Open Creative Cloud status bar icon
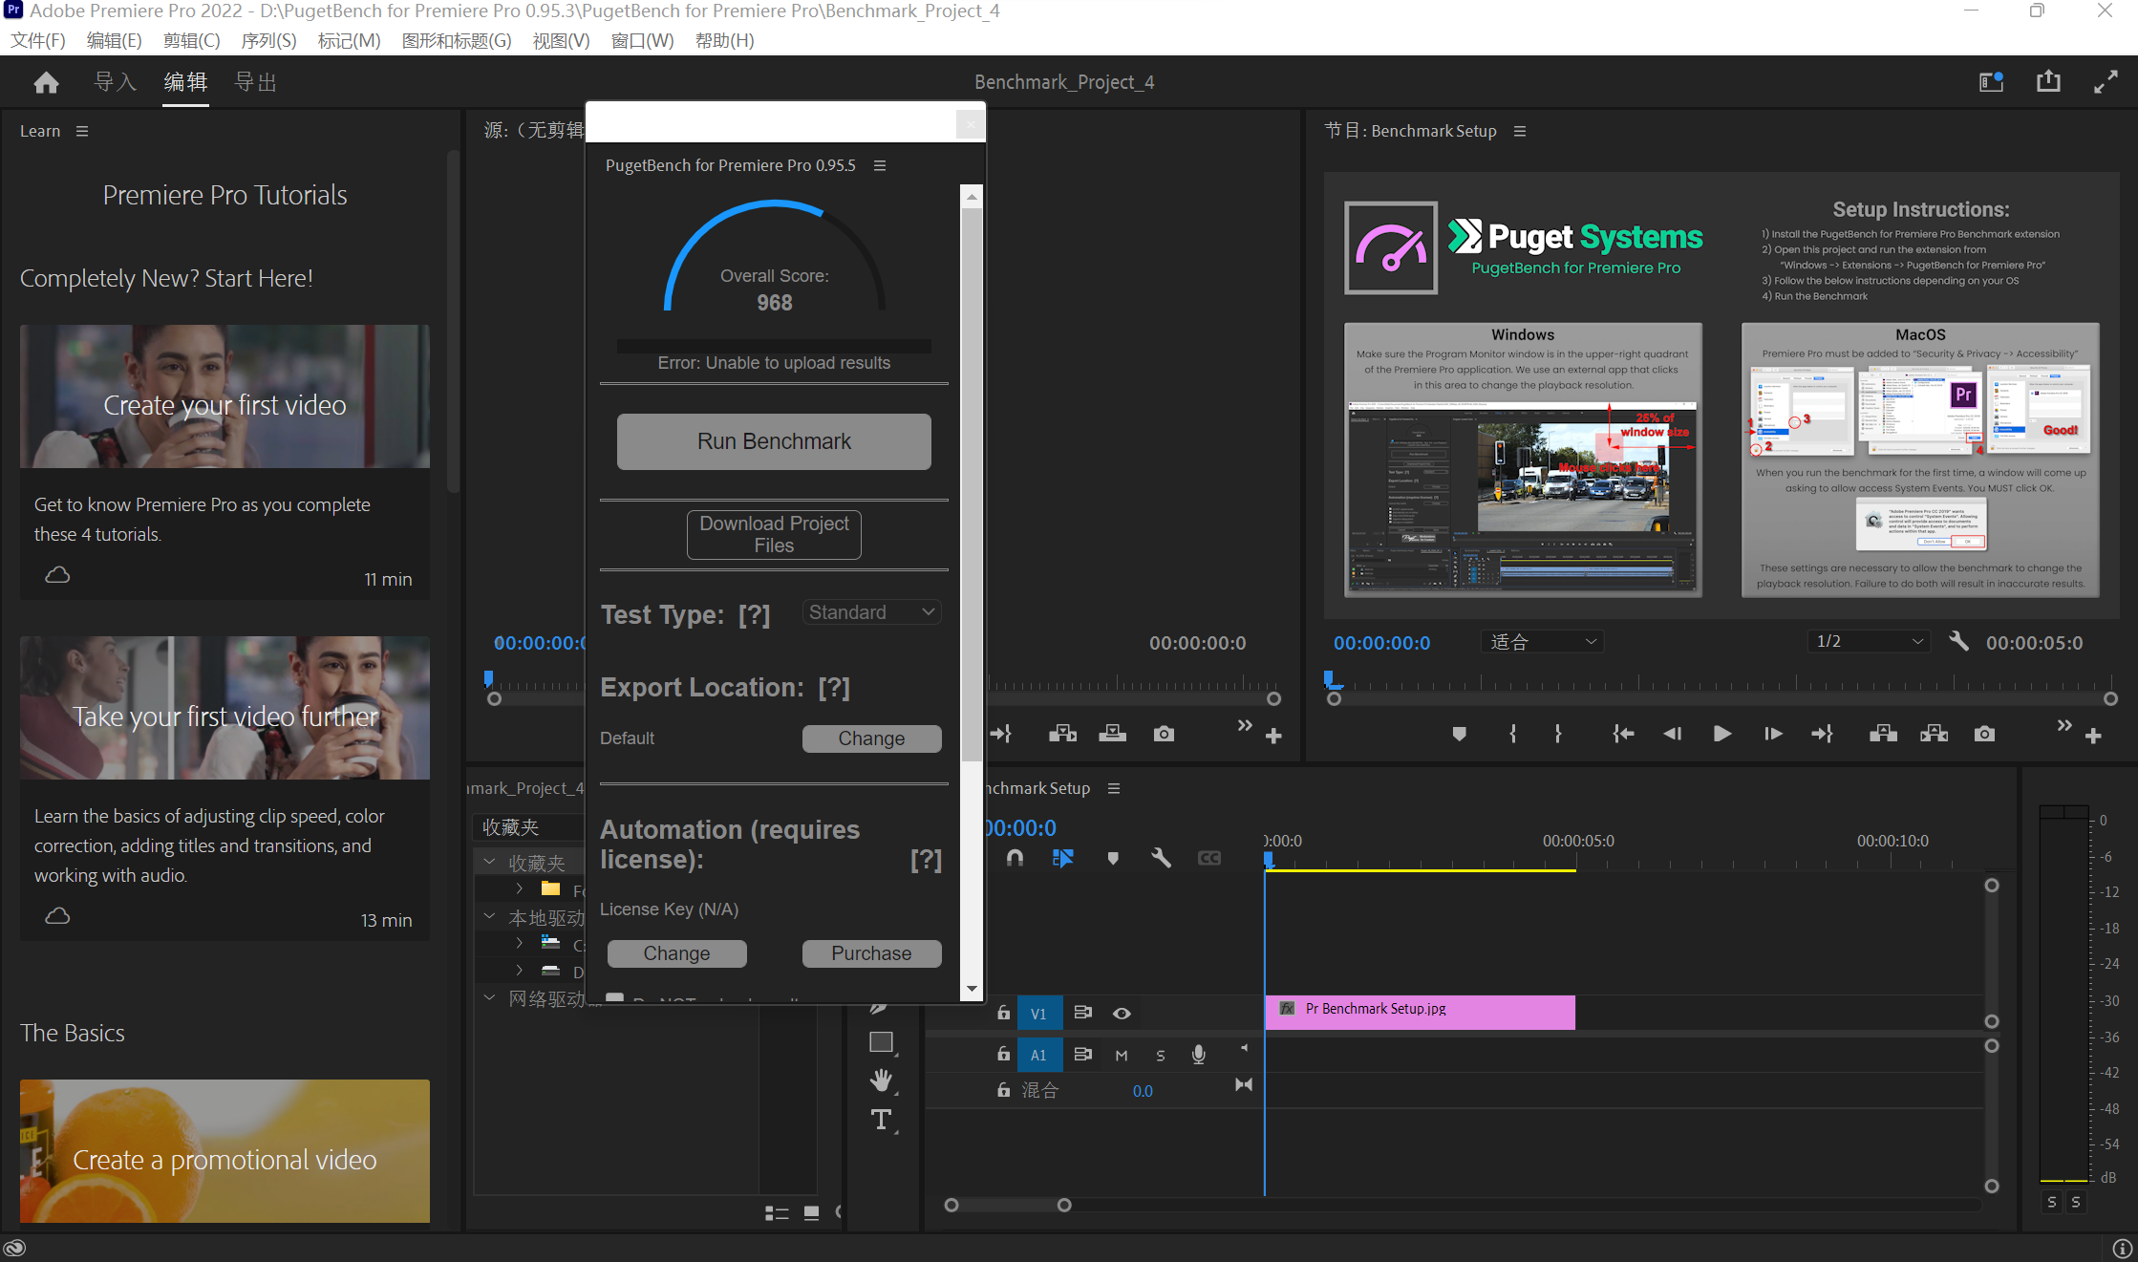 pos(14,1248)
